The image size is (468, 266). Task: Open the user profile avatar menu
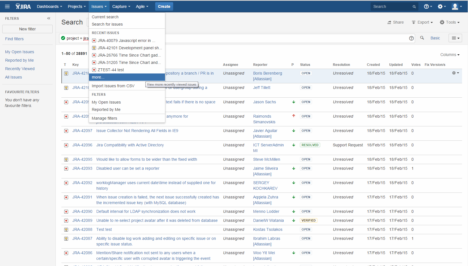click(x=456, y=6)
